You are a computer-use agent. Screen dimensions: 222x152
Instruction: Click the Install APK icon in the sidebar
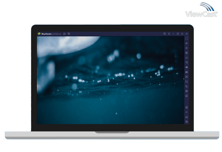187,72
